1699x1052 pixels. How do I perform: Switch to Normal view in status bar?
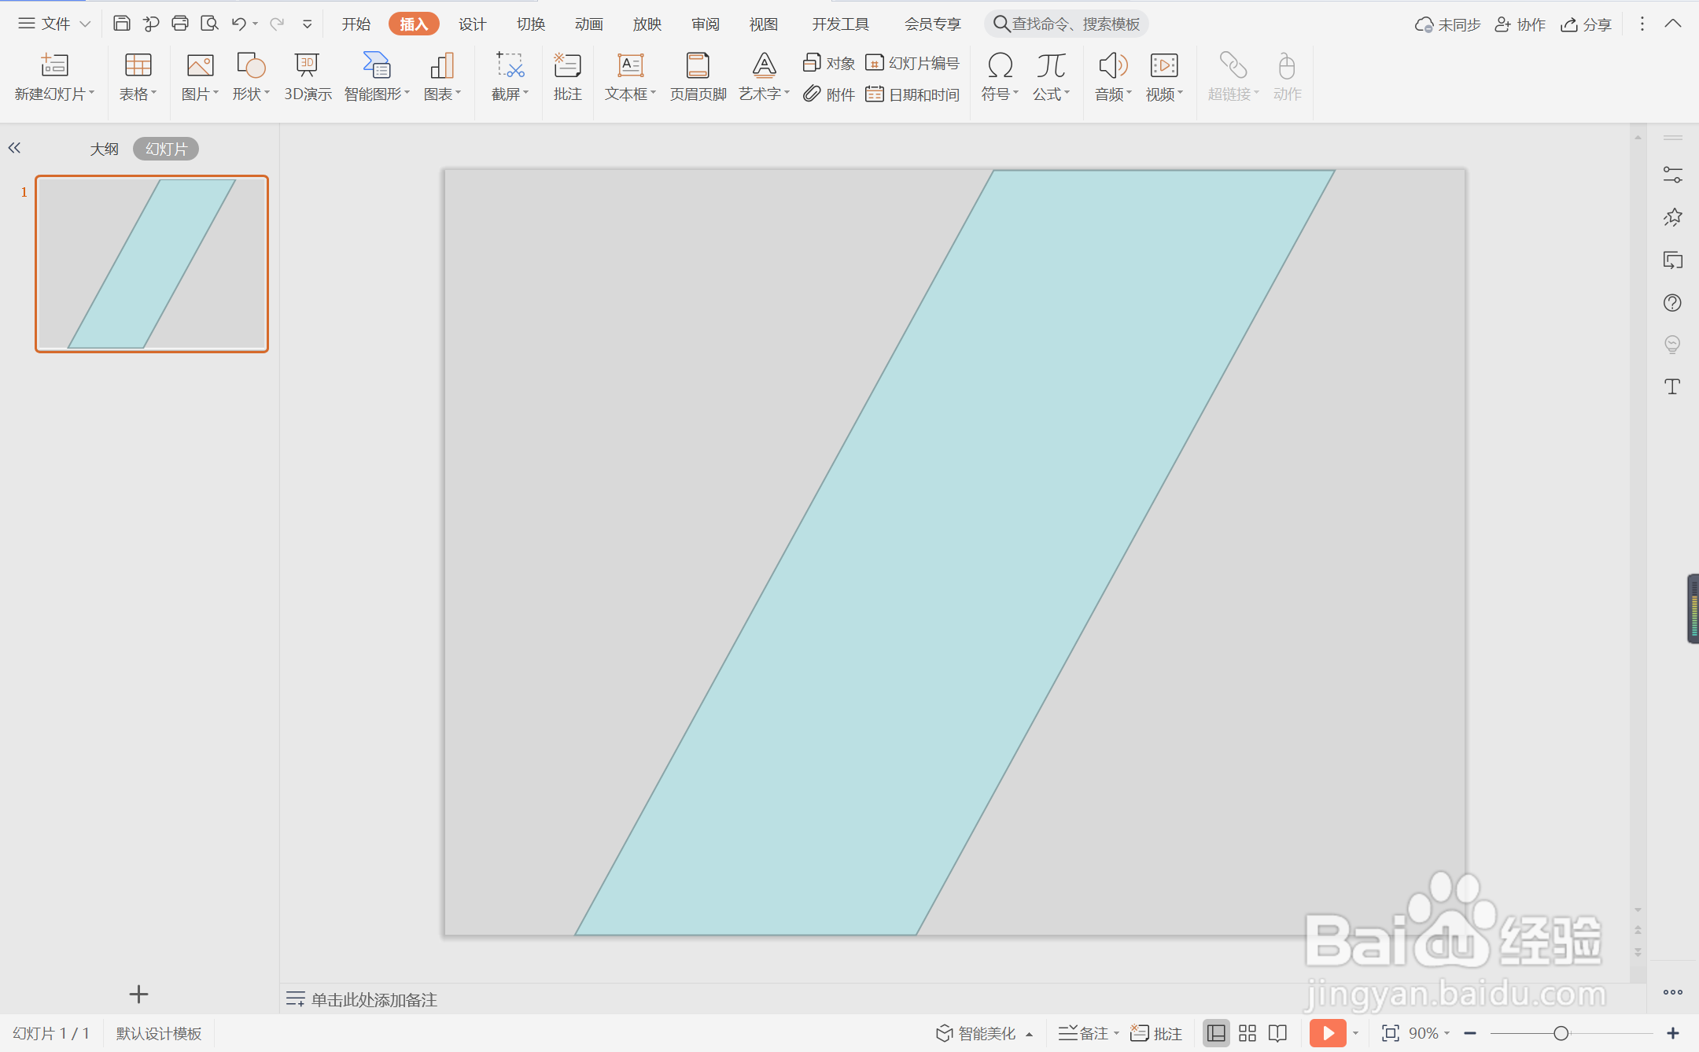(x=1216, y=1033)
